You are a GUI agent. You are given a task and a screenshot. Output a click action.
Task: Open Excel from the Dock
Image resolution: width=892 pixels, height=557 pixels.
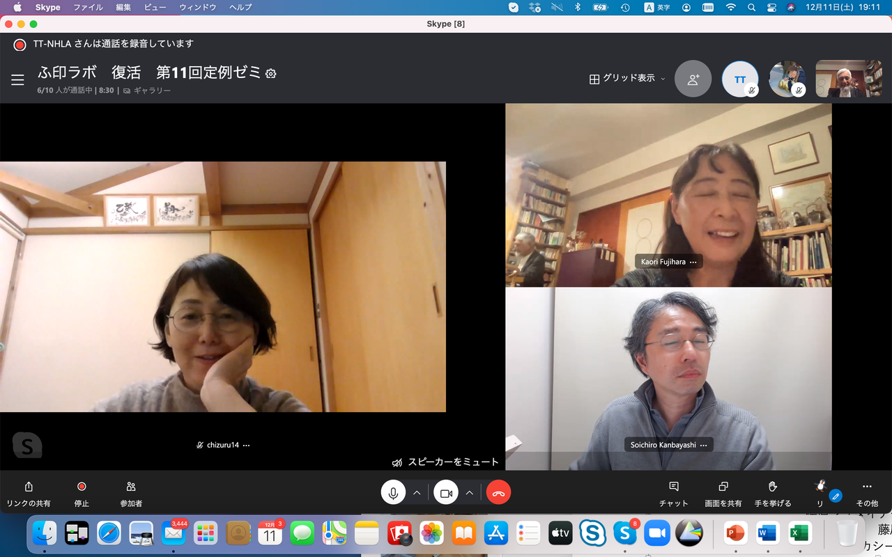pyautogui.click(x=799, y=533)
